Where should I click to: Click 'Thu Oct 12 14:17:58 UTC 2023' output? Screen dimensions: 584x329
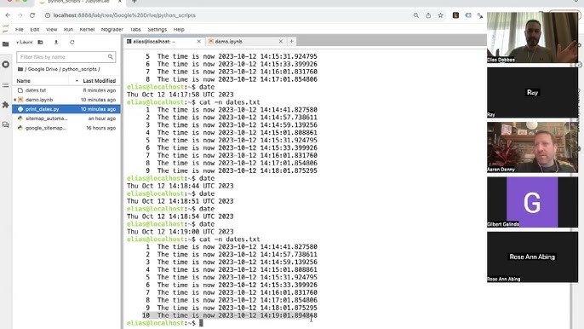click(x=180, y=95)
